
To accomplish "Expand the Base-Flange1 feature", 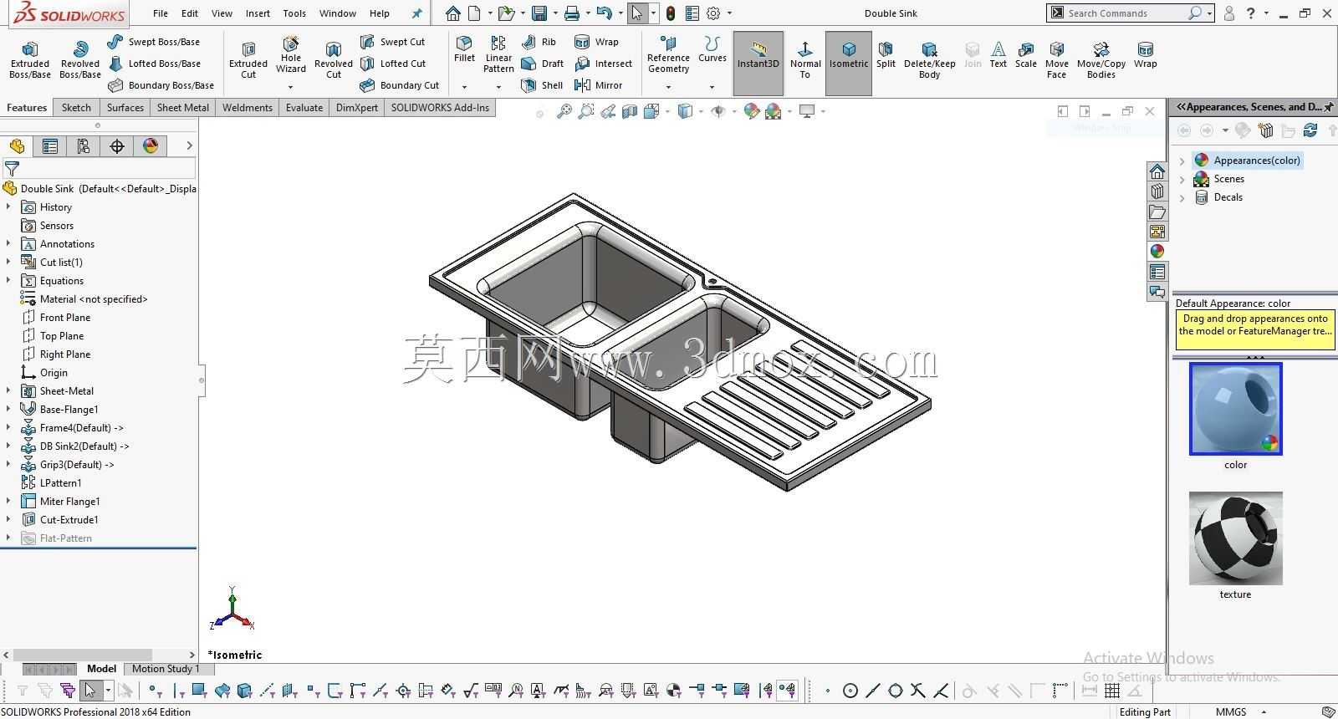I will pos(8,410).
